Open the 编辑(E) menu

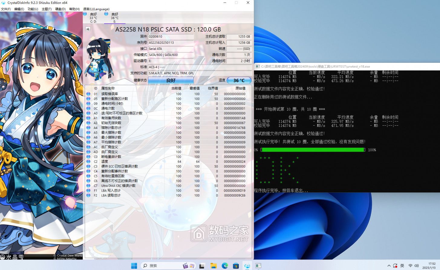click(19, 9)
